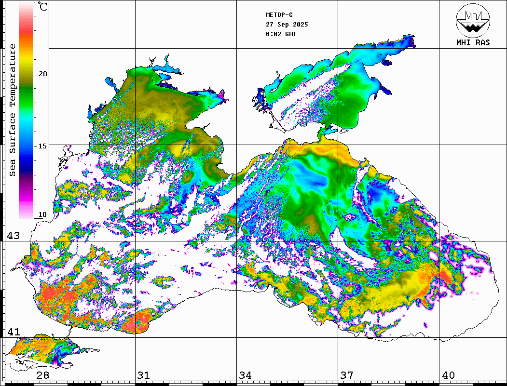Click the 8:02 GMT timestamp
This screenshot has width=507, height=386.
(x=281, y=34)
